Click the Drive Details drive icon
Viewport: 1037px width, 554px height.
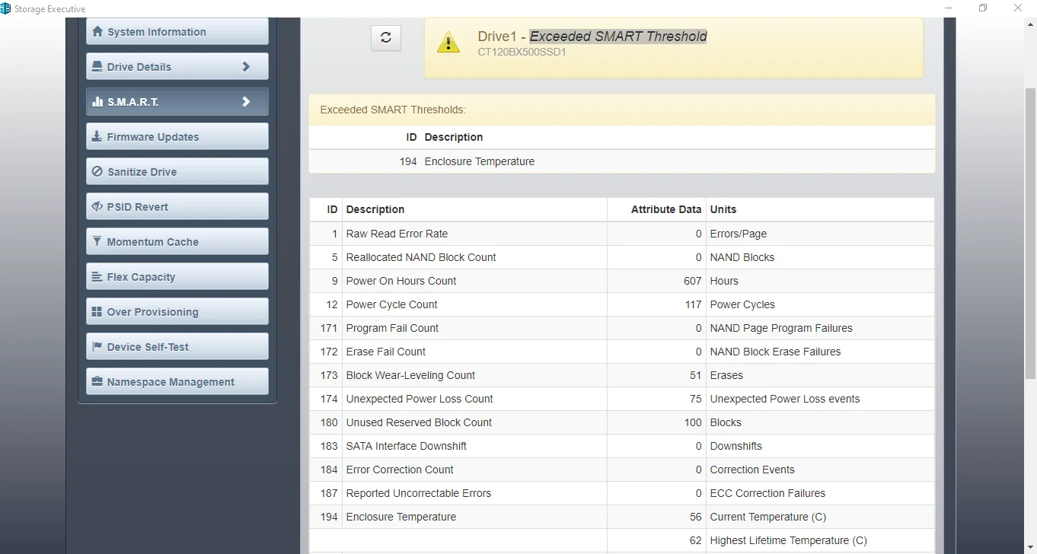point(97,67)
